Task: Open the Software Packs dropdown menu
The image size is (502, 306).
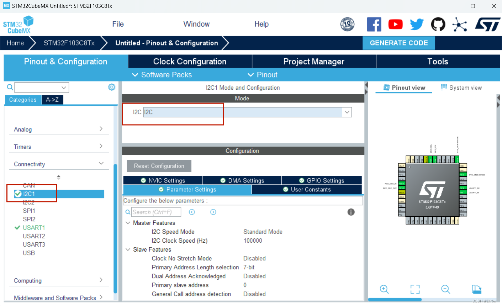Action: click(162, 75)
